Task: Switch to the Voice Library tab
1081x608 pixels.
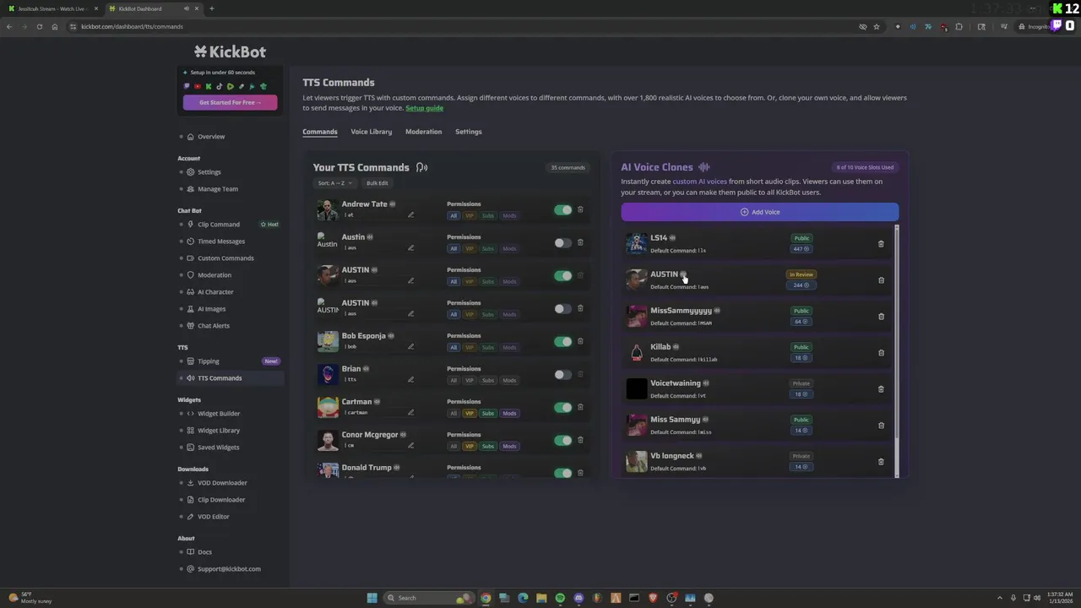Action: [x=372, y=132]
